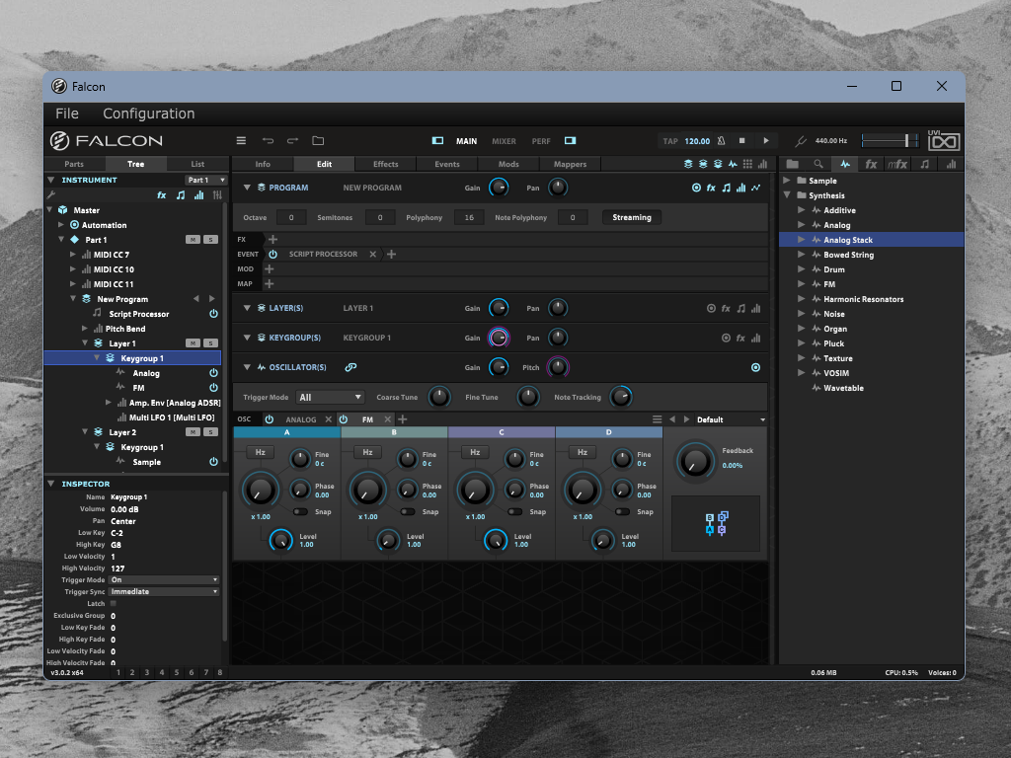Toggle power for Script Processor in tree

(213, 314)
